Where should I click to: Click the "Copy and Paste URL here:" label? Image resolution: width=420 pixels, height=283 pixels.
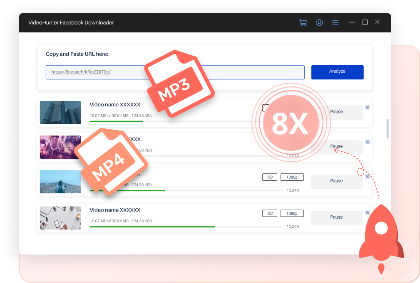pos(77,54)
